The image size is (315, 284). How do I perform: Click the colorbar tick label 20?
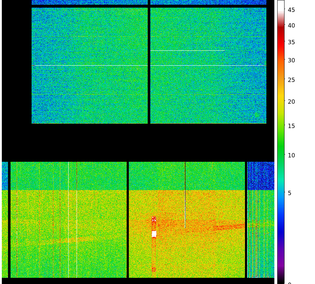tap(291, 102)
